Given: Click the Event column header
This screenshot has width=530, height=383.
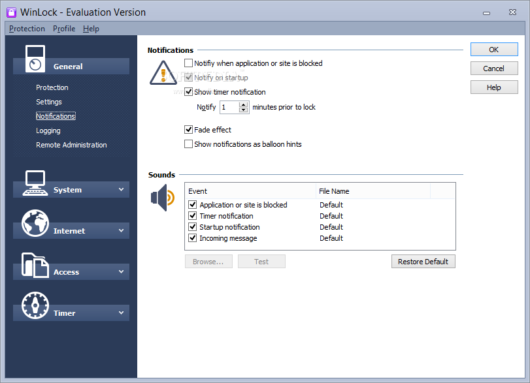Looking at the screenshot, I should click(x=250, y=191).
